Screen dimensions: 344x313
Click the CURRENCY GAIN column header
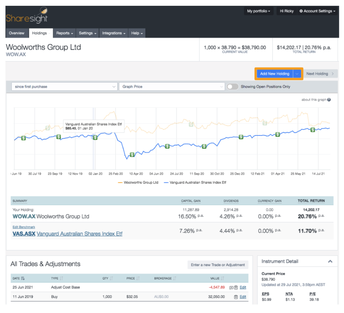coord(269,201)
